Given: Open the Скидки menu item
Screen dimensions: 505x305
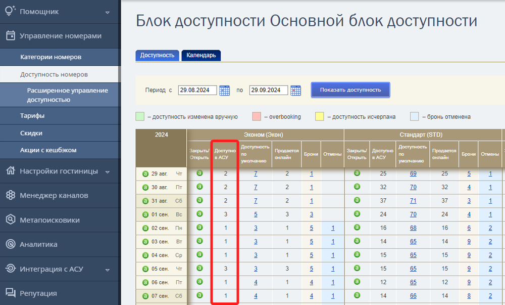Looking at the screenshot, I should pyautogui.click(x=60, y=133).
